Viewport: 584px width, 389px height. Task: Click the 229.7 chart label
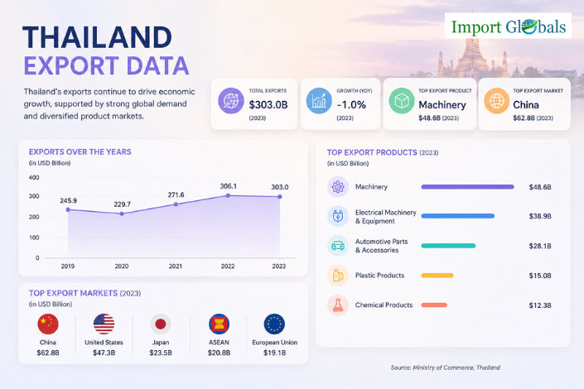click(x=122, y=204)
